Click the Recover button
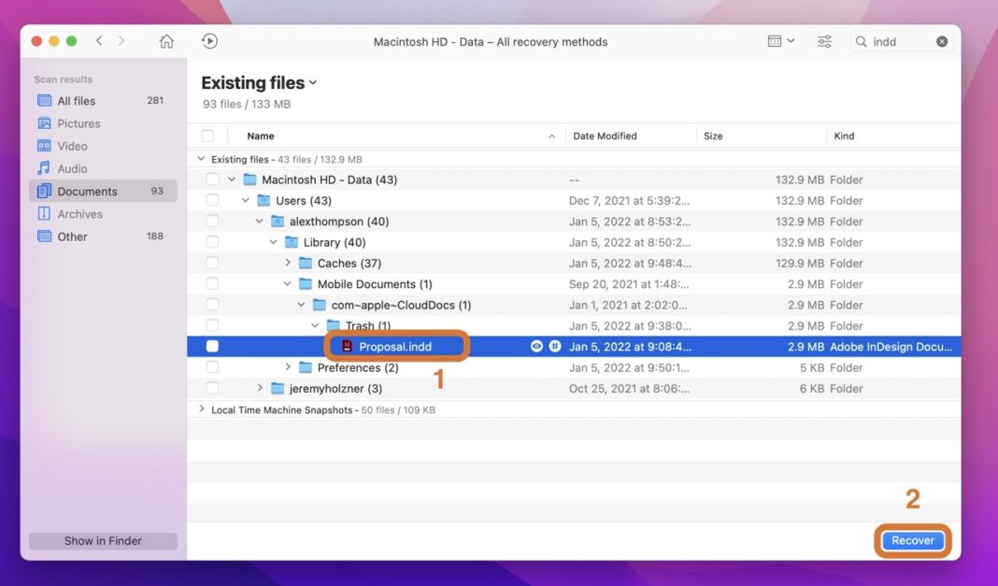The height and width of the screenshot is (586, 998). tap(912, 540)
